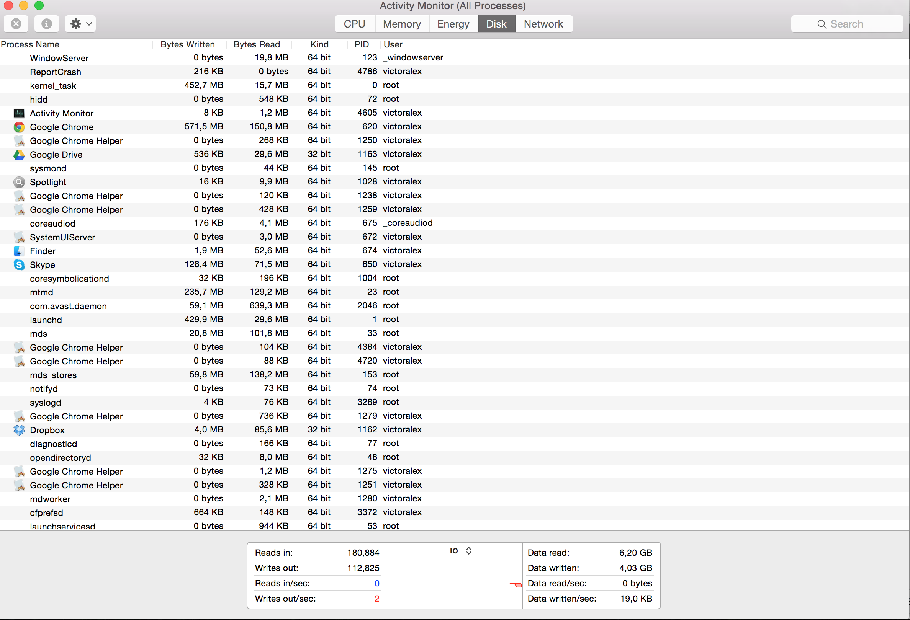Click the 571,5 MB bytes written value
The image size is (910, 620).
tap(204, 127)
